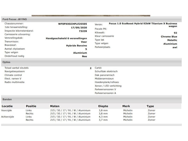Click the Type column header in Banden
Image resolution: width=188 pixels, height=141 pixels.
pos(150,106)
